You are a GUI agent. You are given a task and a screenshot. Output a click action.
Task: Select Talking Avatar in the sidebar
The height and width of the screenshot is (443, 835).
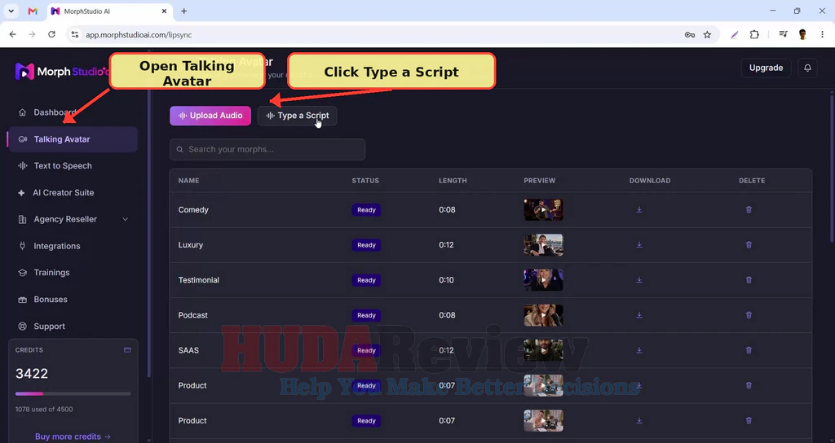(x=73, y=139)
